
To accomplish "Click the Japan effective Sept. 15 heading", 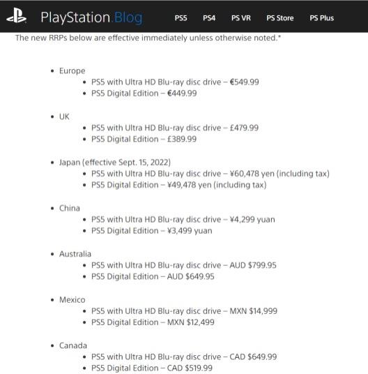I will pos(115,163).
